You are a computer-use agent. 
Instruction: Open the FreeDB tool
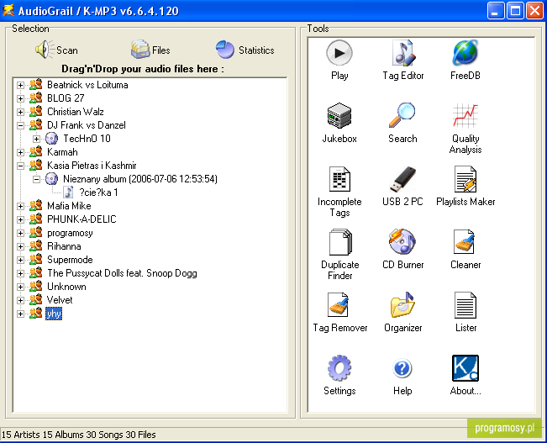coord(465,60)
